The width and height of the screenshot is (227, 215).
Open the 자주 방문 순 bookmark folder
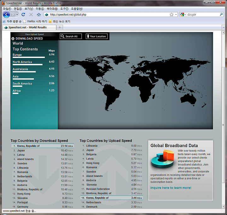12,21
